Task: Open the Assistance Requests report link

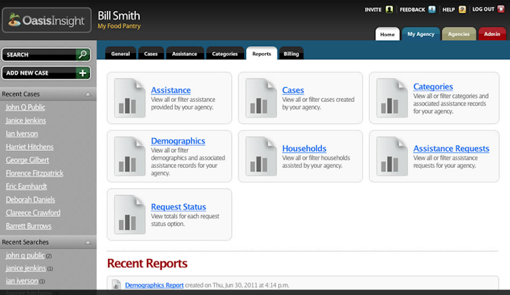Action: (451, 148)
